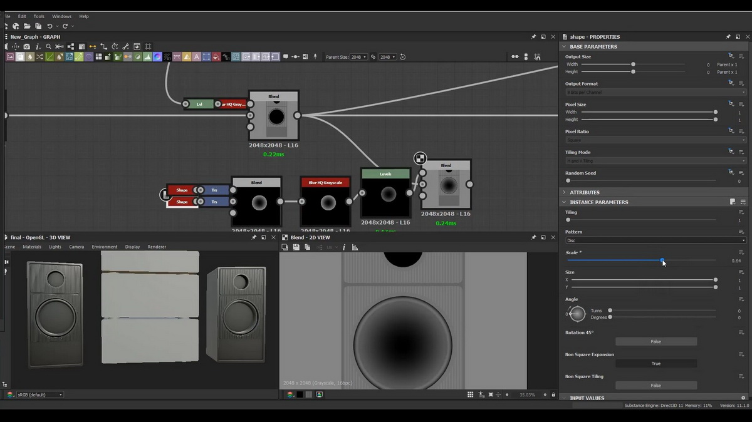Click the layers icon at 2D view bottom
This screenshot has width=752, height=422.
[x=290, y=394]
